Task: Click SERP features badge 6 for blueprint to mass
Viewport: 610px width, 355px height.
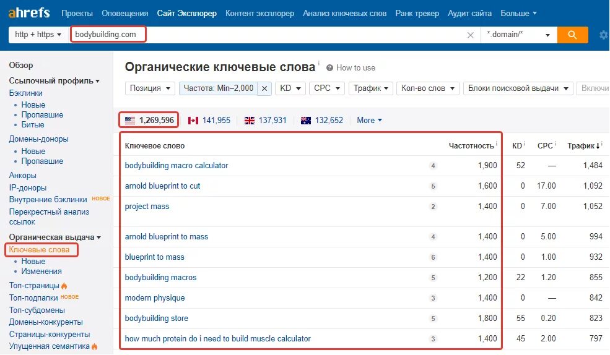Action: pos(433,257)
